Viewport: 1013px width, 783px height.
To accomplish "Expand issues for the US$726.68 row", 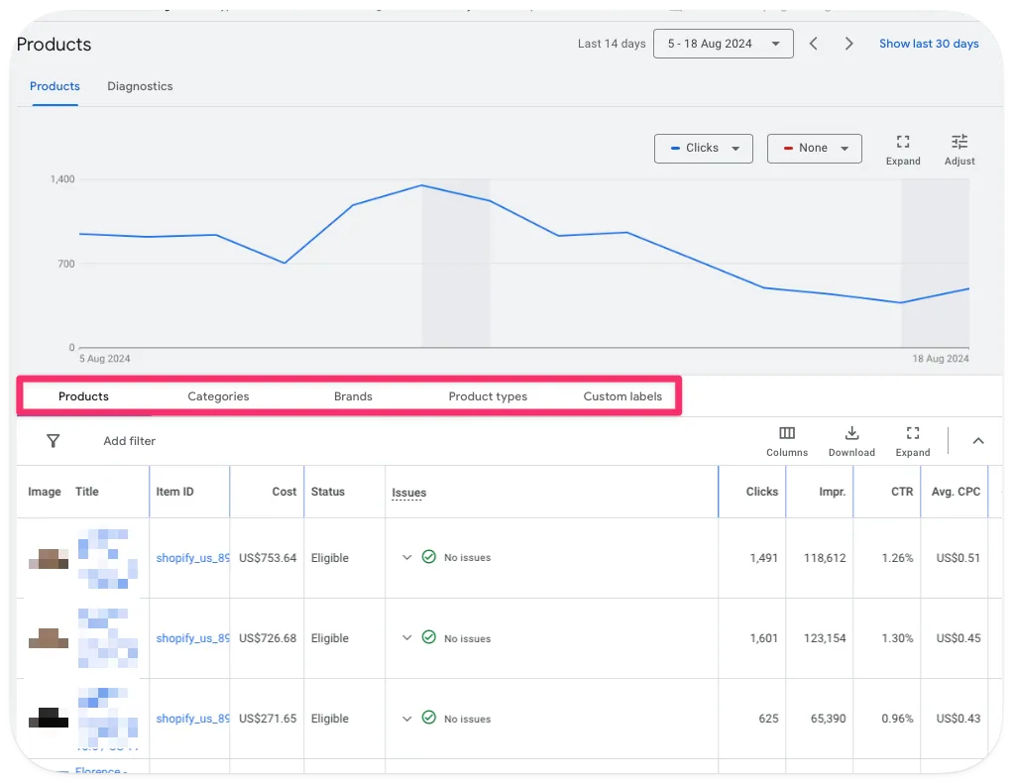I will click(x=406, y=637).
